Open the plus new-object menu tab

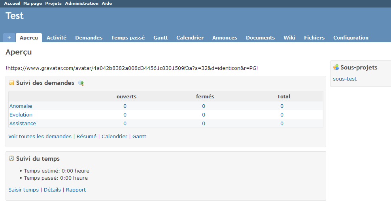click(9, 38)
